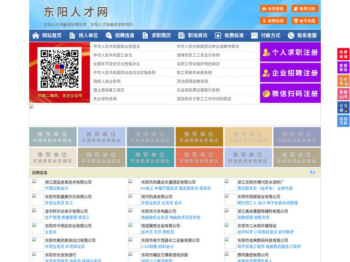This screenshot has height=262, width=350.
Task: Open 浙江润泓信息技术有限公司 company link
Action: pos(69,182)
